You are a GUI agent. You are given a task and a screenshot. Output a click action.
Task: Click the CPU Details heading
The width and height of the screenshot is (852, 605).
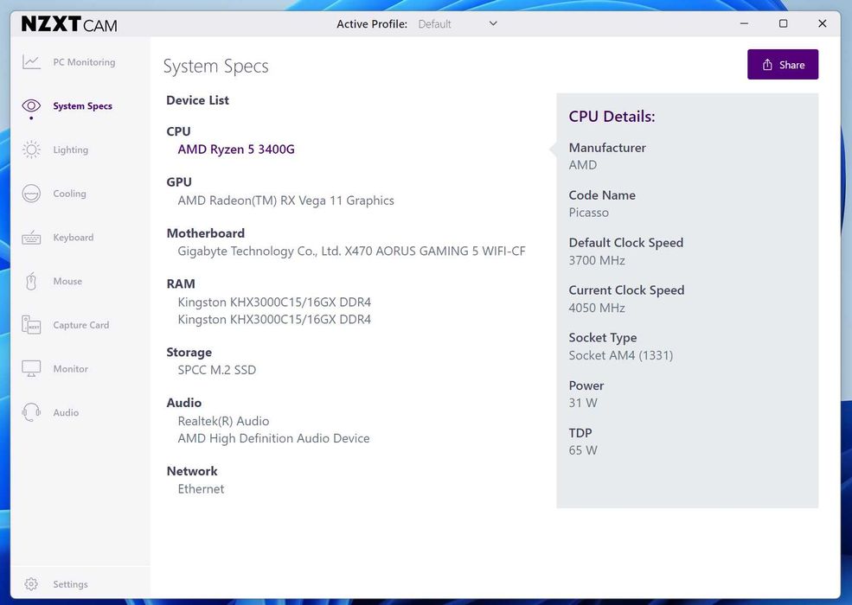point(612,116)
